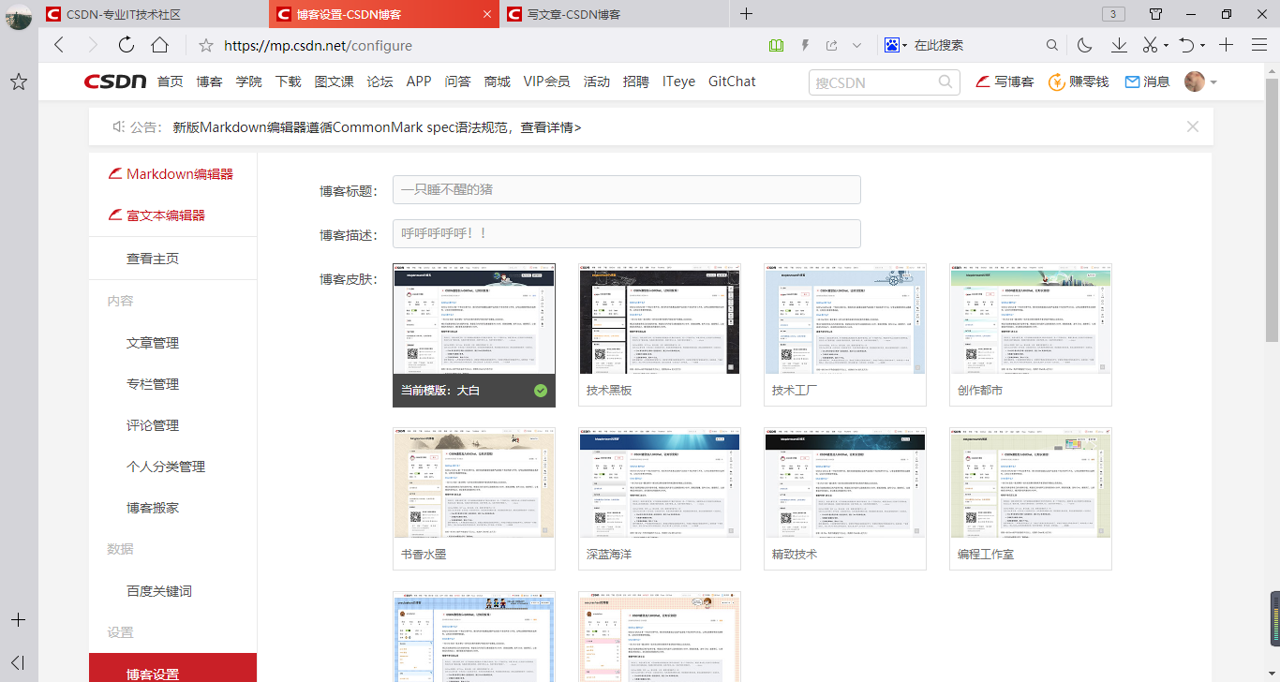Open GitChat navigation link
Screen dimensions: 1280x682
point(732,82)
